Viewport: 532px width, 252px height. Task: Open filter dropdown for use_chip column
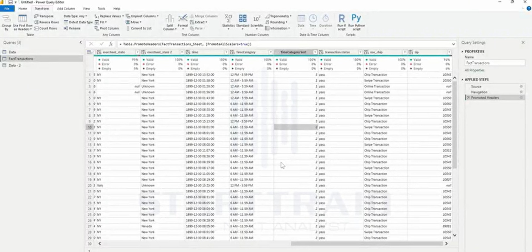coord(405,52)
